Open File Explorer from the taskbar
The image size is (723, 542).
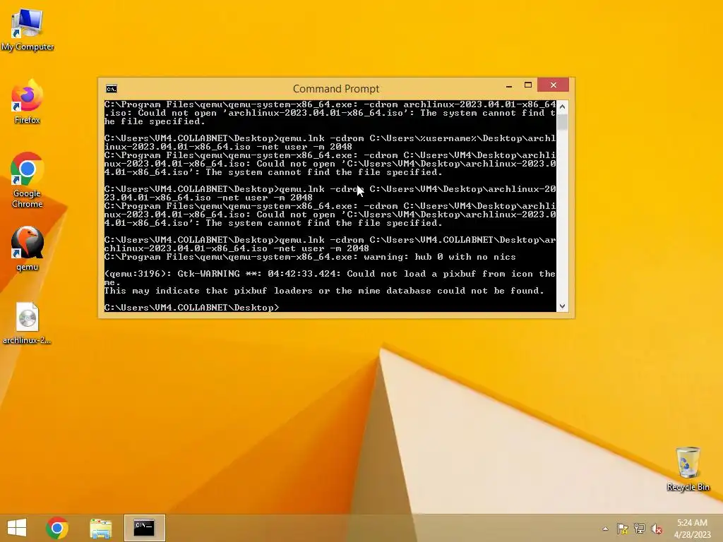coord(100,528)
